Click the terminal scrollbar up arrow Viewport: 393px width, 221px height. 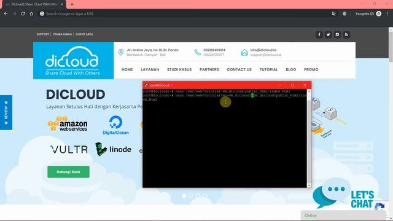point(309,91)
